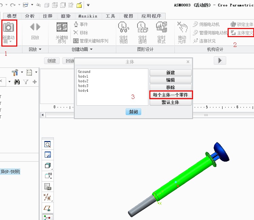Select Ground in the body list
Screen dimensions: 254x220
point(84,72)
